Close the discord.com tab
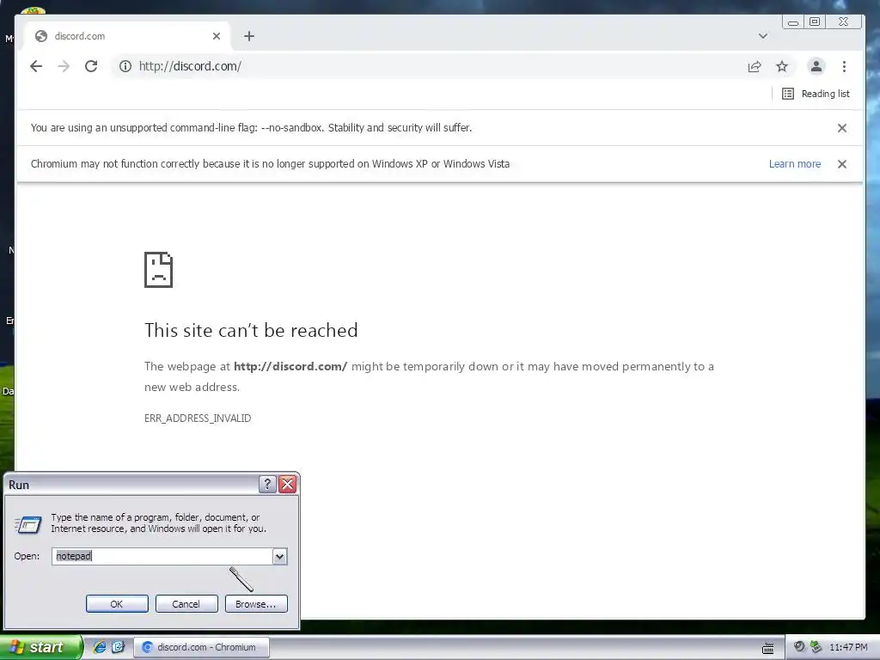 tap(216, 36)
